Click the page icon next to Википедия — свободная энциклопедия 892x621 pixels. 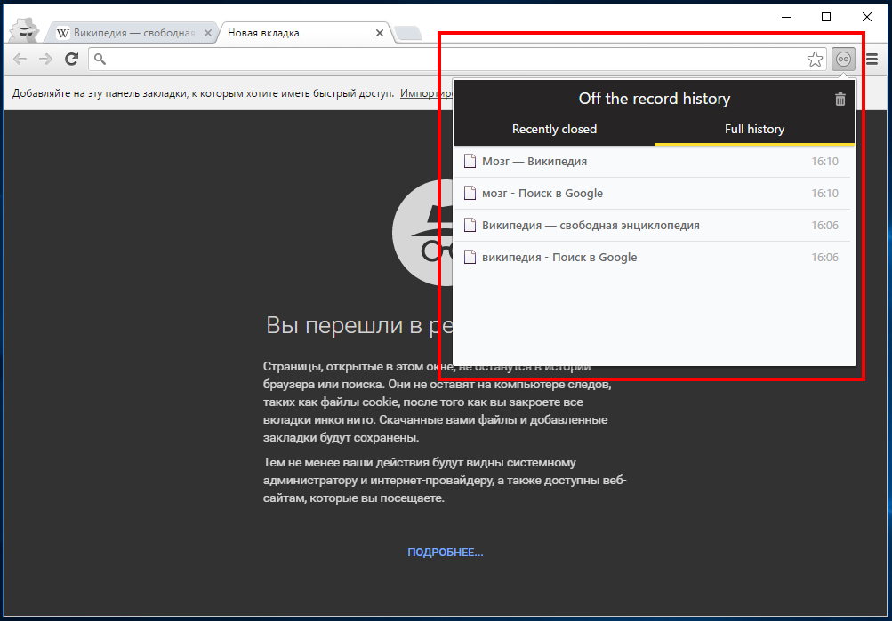click(x=470, y=225)
